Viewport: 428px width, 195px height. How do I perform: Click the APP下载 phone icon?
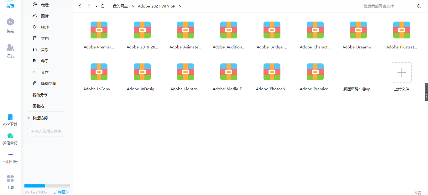tap(10, 117)
